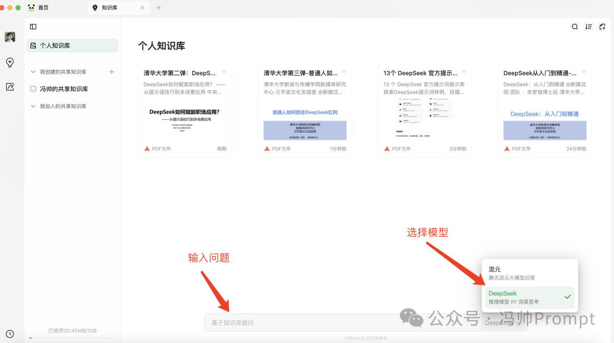Open more options on 清华大学第三弹 card

click(x=344, y=72)
